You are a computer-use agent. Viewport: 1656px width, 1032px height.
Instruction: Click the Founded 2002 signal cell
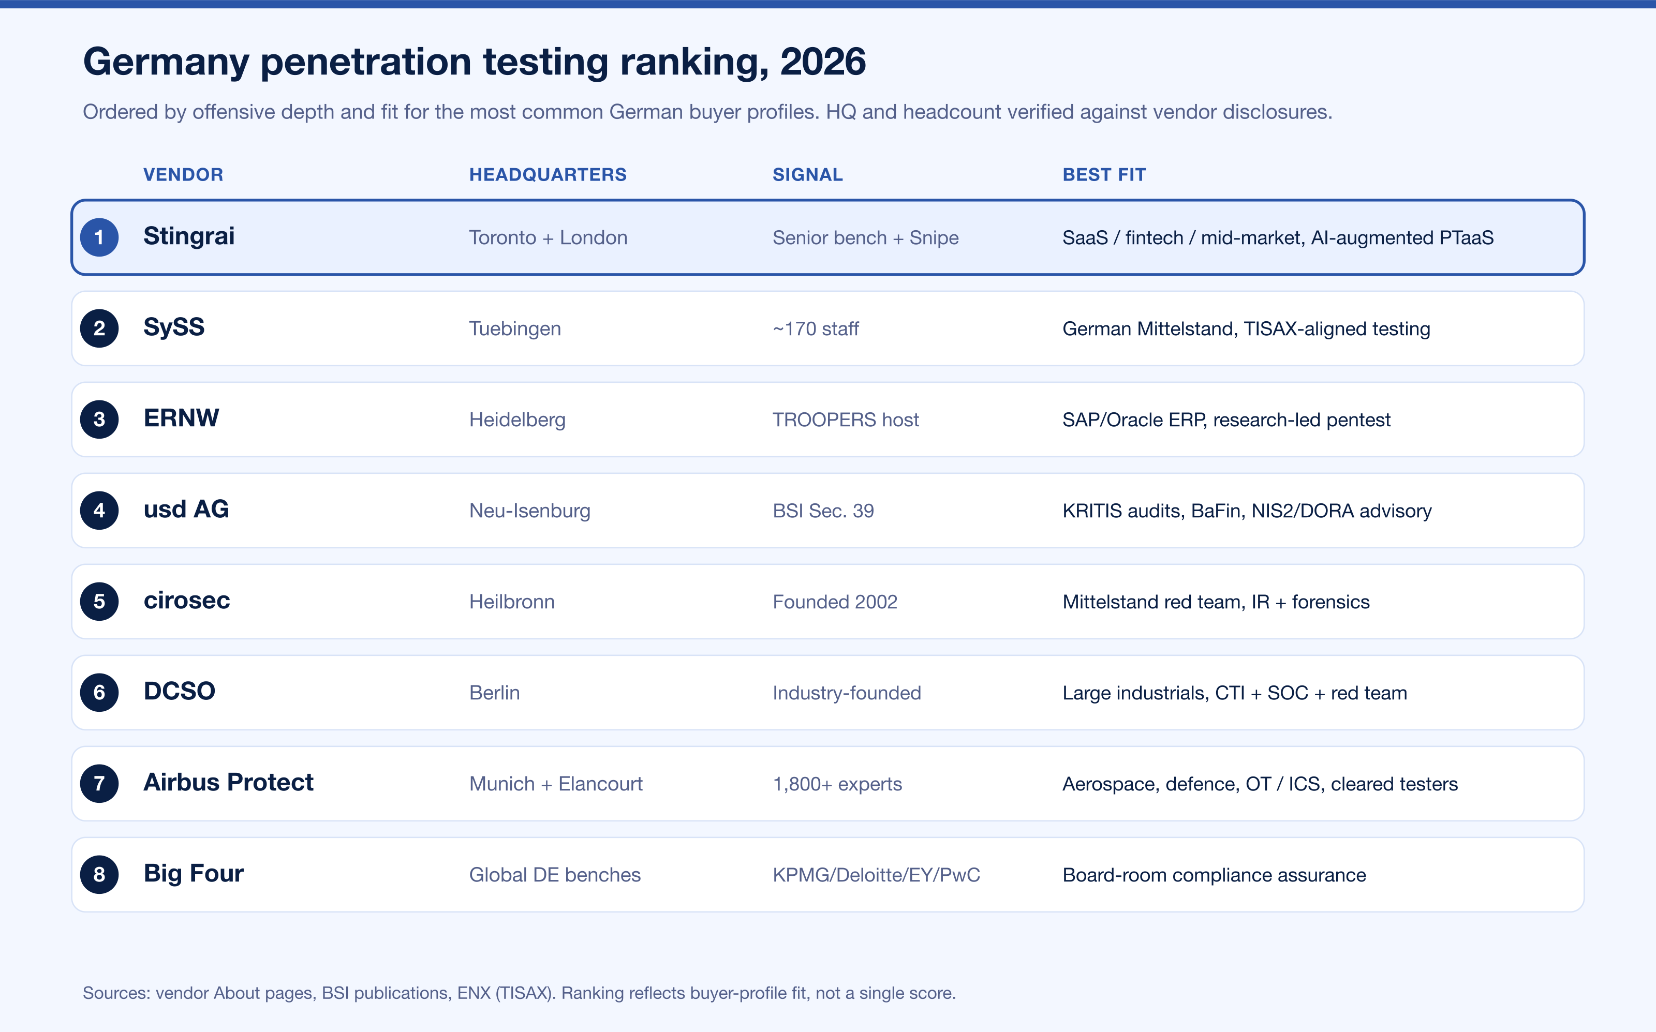(x=834, y=602)
